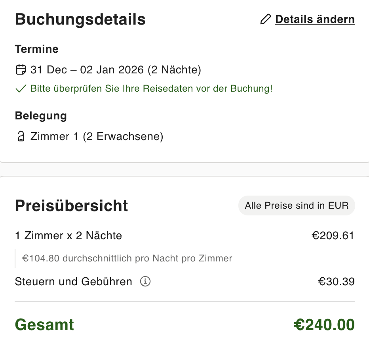The image size is (369, 338).
Task: Click the €209.61 room price
Action: pyautogui.click(x=333, y=236)
